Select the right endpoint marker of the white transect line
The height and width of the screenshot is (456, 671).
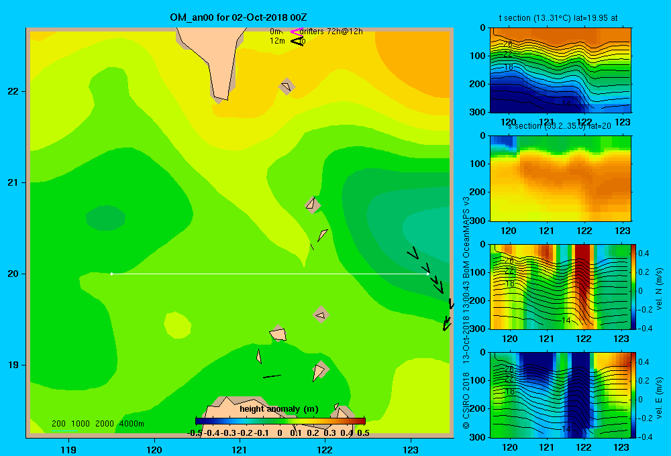428,274
